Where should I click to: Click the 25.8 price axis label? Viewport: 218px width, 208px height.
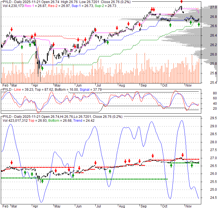pyautogui.click(x=214, y=64)
